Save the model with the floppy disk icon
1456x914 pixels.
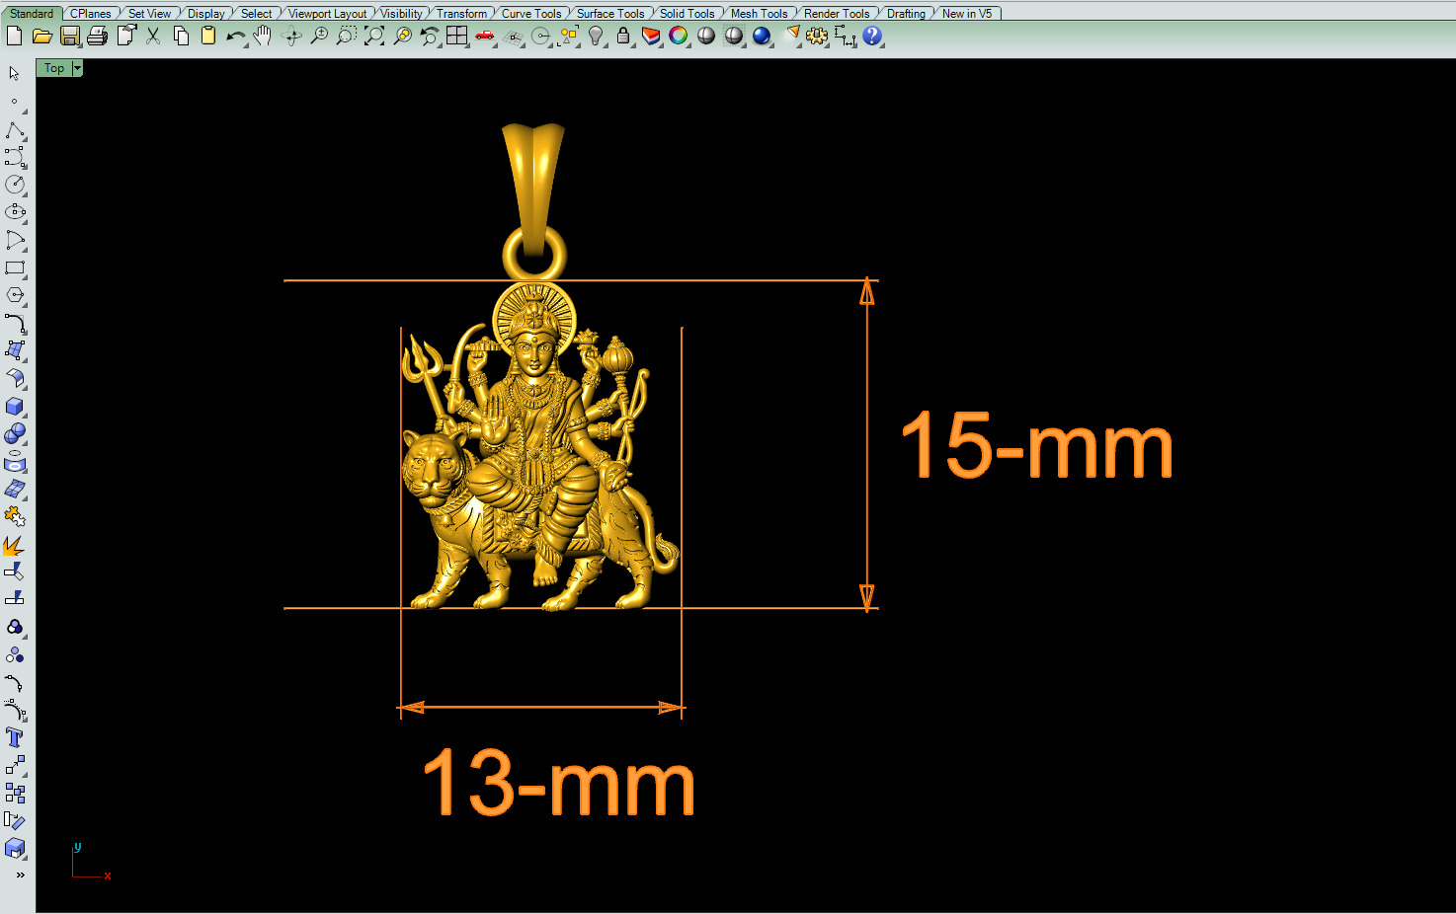click(69, 36)
